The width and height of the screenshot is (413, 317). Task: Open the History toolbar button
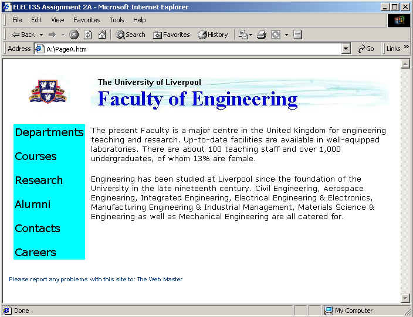coord(213,35)
